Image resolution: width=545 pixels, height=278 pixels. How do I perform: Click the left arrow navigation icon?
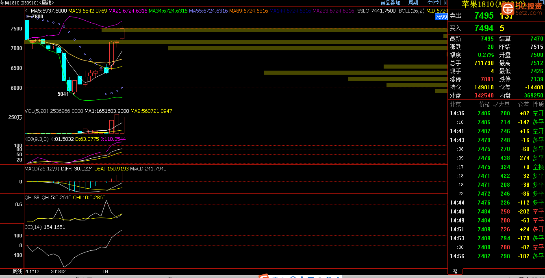430,3
